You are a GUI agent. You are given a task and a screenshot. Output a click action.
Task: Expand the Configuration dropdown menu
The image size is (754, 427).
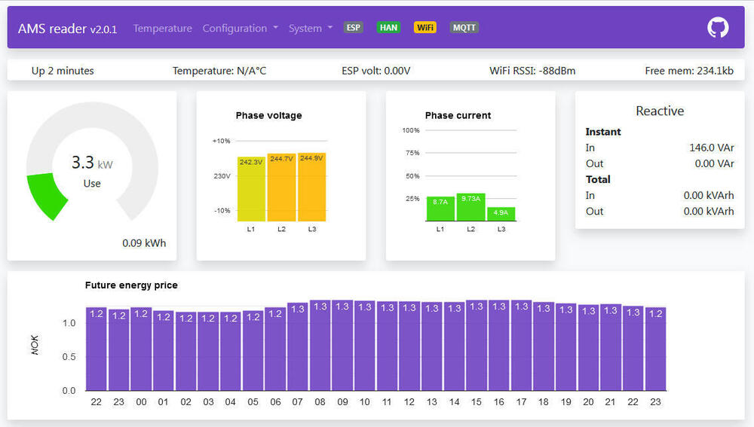240,28
